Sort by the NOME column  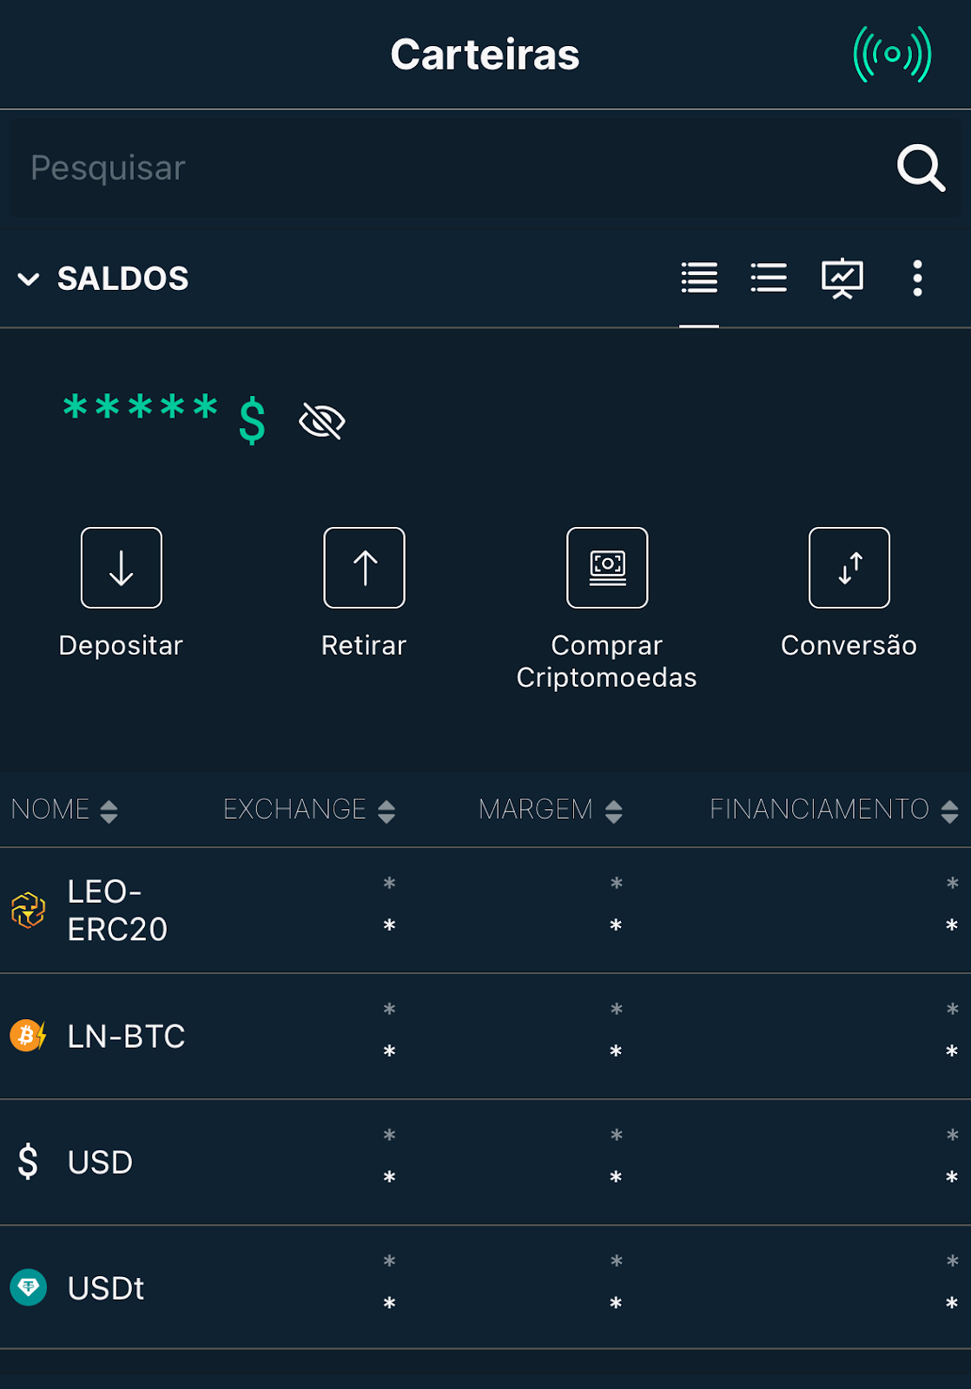[64, 810]
